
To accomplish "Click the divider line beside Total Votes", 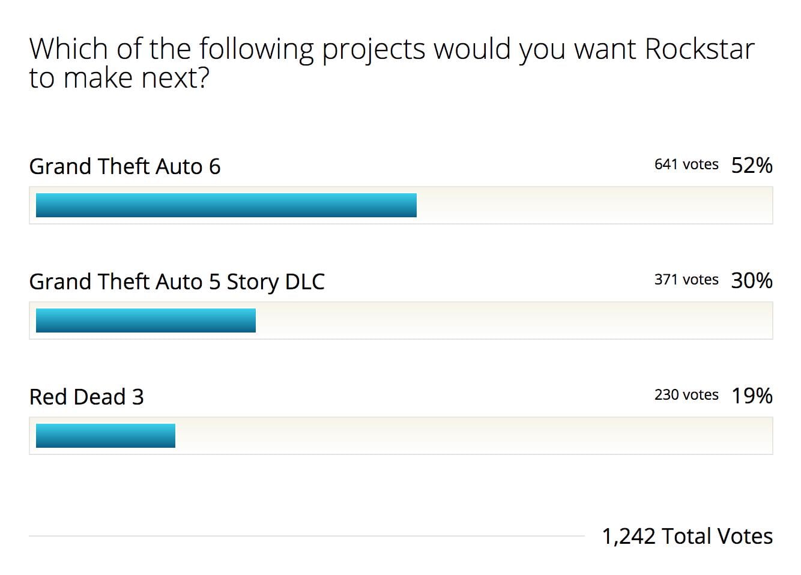I will coord(306,535).
